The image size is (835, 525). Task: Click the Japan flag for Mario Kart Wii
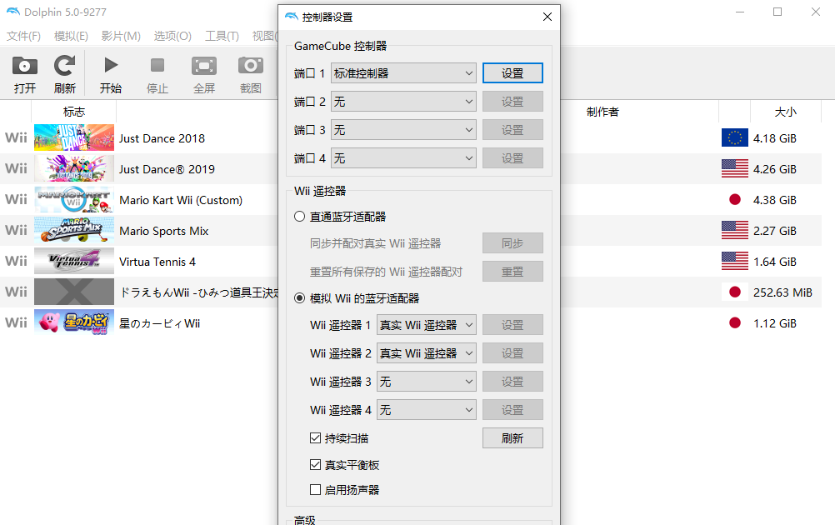pyautogui.click(x=735, y=200)
